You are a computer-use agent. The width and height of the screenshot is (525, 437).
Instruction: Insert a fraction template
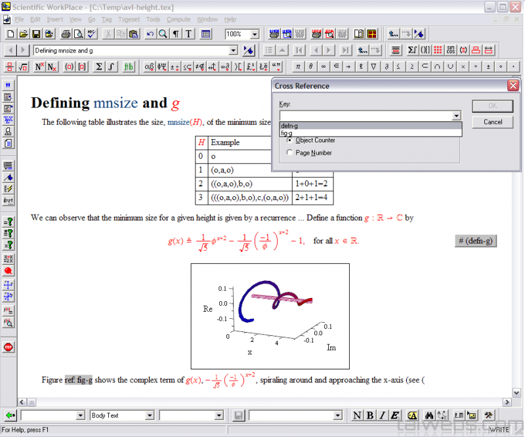pos(9,66)
